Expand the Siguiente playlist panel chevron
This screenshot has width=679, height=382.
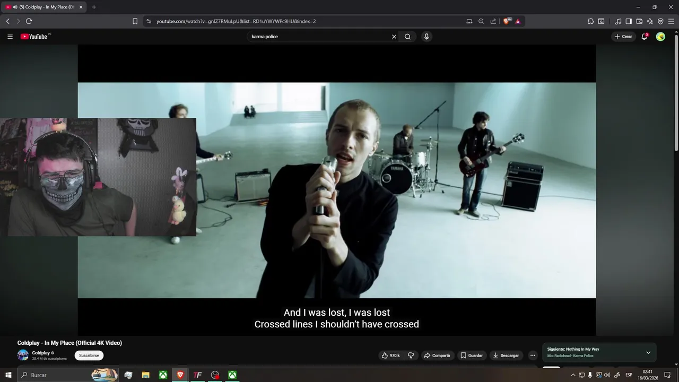(x=648, y=352)
